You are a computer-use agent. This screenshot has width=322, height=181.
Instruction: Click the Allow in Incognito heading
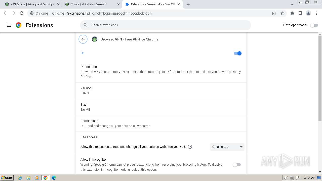(93, 160)
